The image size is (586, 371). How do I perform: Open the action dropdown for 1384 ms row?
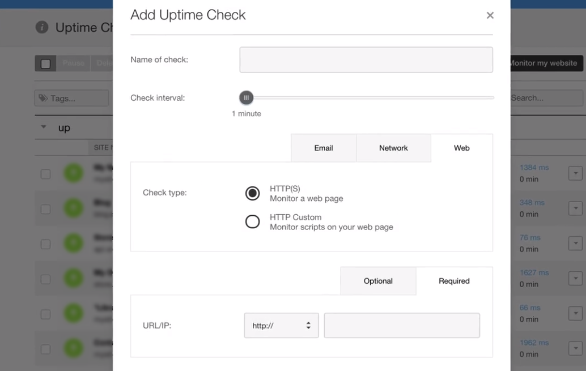pyautogui.click(x=576, y=173)
